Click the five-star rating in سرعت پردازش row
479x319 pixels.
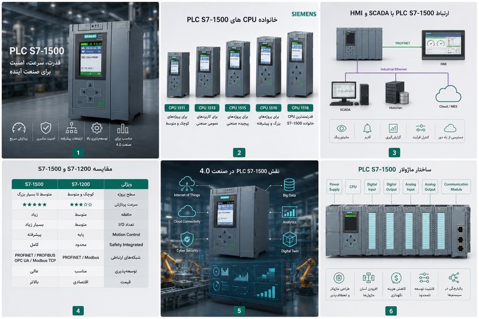coord(35,205)
